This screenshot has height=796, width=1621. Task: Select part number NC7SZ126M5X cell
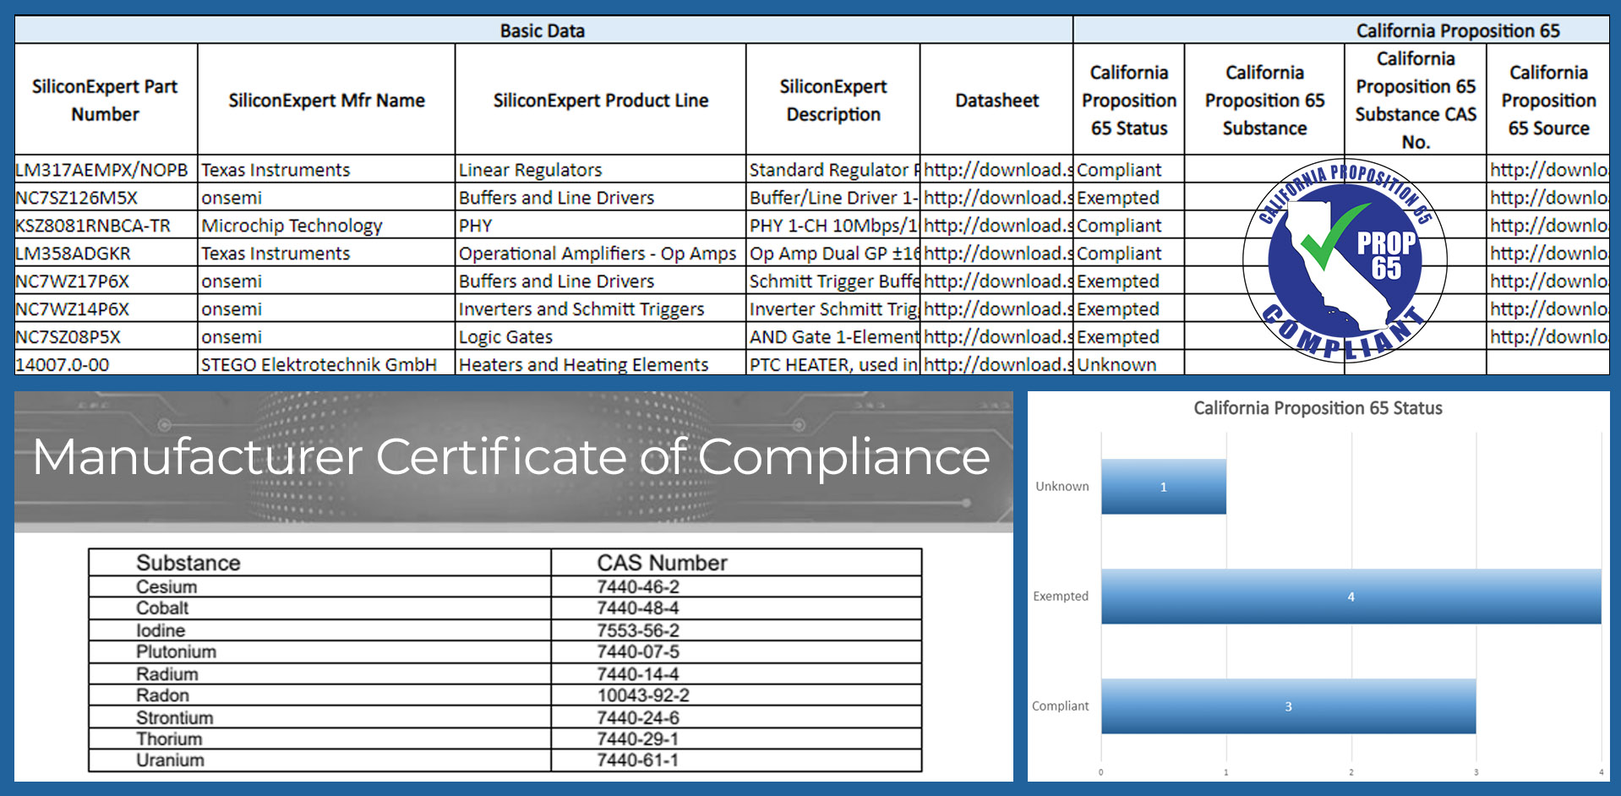106,197
